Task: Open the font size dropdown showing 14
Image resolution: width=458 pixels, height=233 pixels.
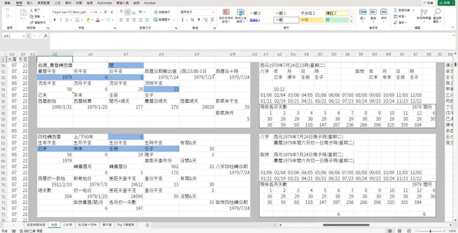Action: (x=101, y=12)
